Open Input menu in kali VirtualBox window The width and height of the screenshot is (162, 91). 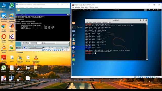[x=87, y=8]
